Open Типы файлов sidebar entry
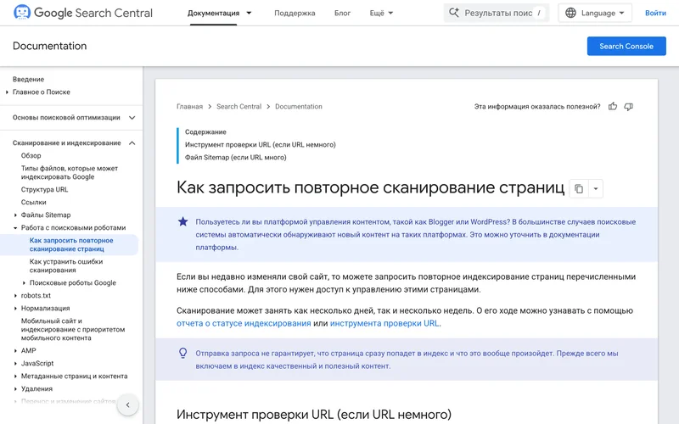The width and height of the screenshot is (679, 424). pyautogui.click(x=70, y=173)
